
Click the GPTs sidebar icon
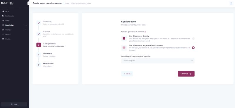(3, 11)
